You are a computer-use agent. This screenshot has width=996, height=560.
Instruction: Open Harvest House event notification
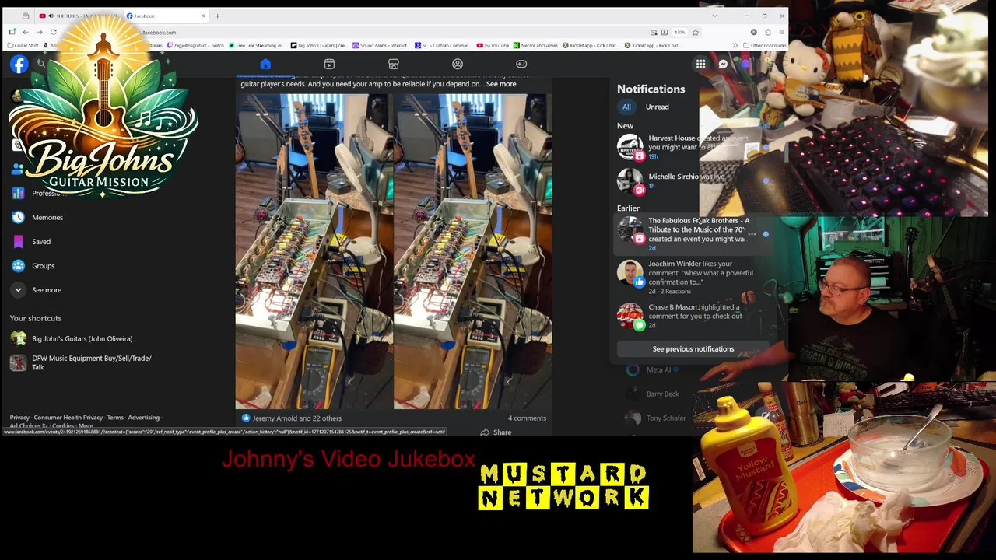[693, 147]
